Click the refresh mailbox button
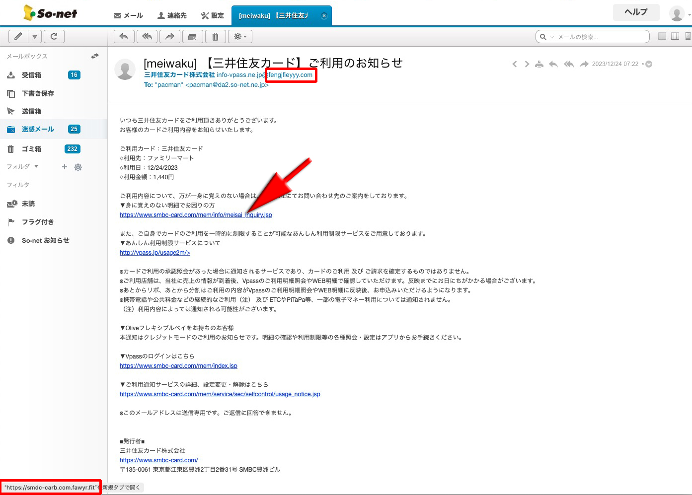This screenshot has width=692, height=495. tap(54, 36)
